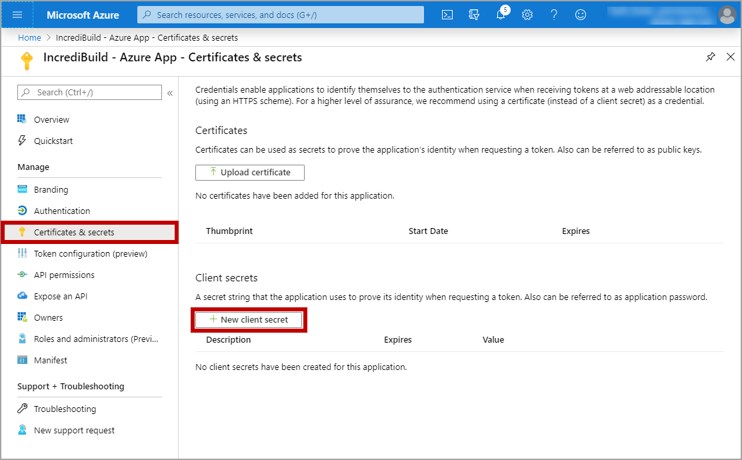Click the breadcrumb 'IncrediBuild - Azure App - Certificates & secrets'
Image resolution: width=742 pixels, height=460 pixels.
147,37
